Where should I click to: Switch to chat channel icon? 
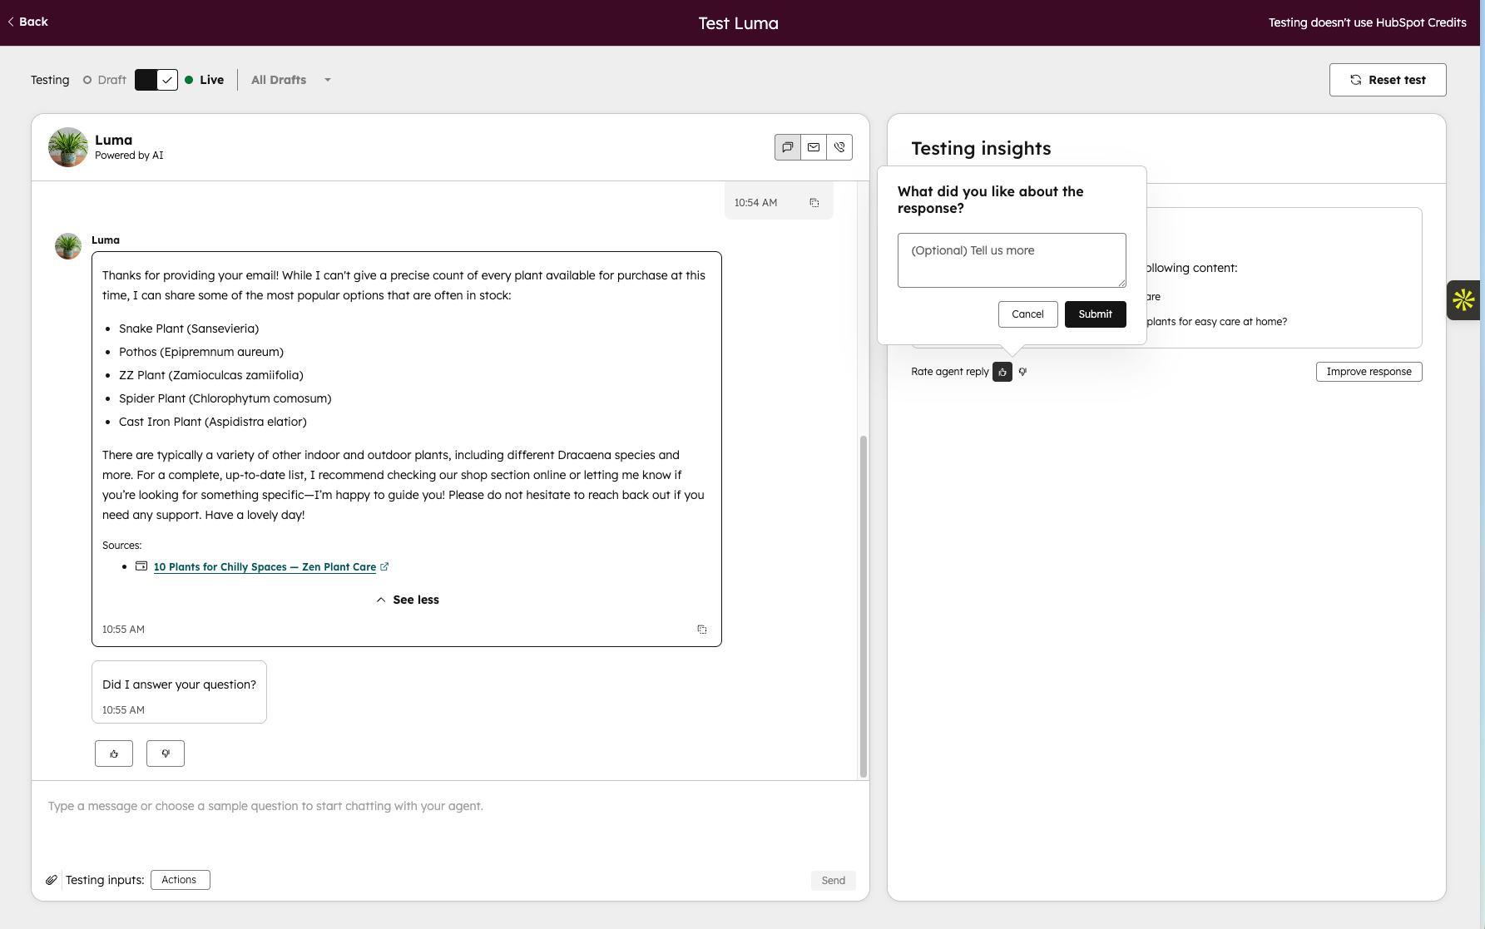pyautogui.click(x=787, y=147)
